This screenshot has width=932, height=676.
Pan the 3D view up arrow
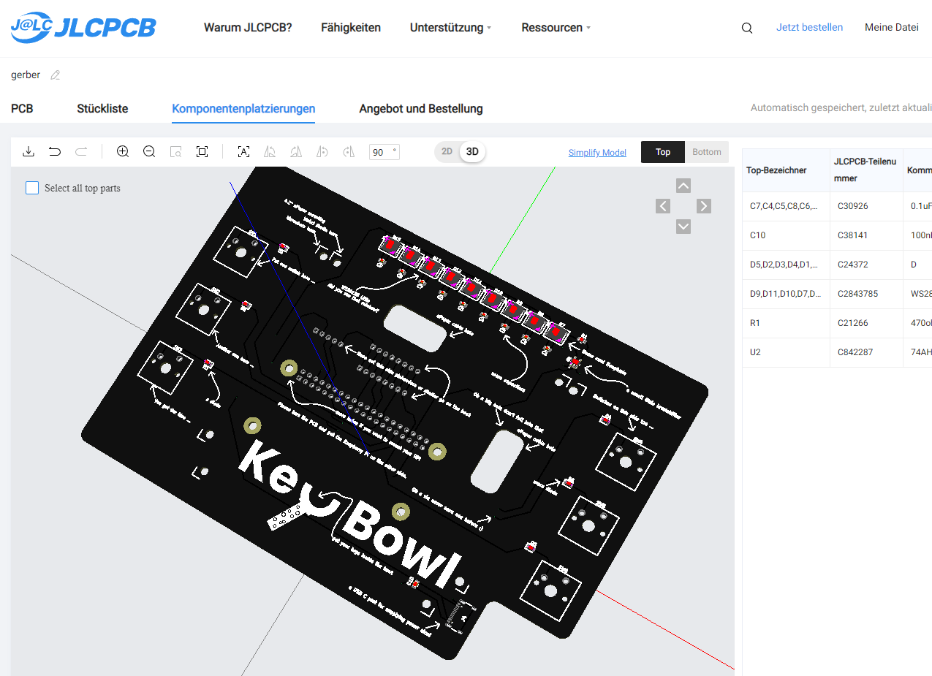(683, 186)
